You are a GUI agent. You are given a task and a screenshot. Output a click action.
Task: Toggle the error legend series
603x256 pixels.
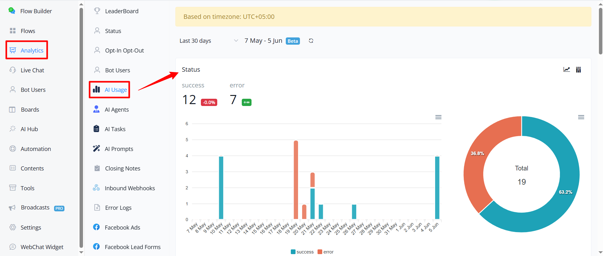[x=325, y=252]
